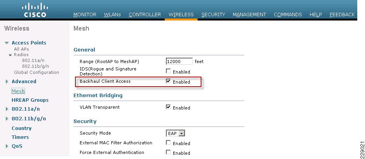Expand the QoS section arrow

coord(7,146)
